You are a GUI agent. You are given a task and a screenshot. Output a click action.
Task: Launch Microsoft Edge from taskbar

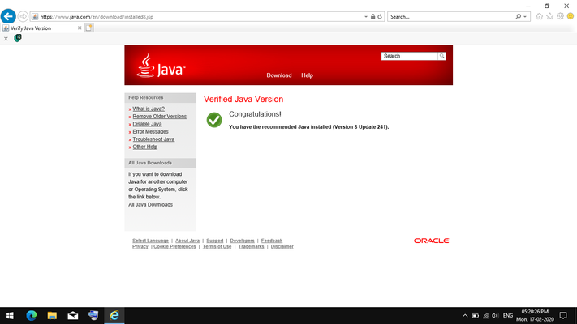pyautogui.click(x=32, y=316)
